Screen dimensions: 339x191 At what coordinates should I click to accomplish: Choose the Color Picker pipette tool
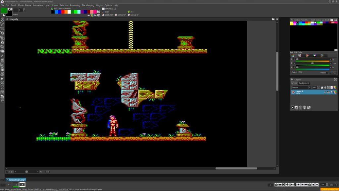point(2,56)
